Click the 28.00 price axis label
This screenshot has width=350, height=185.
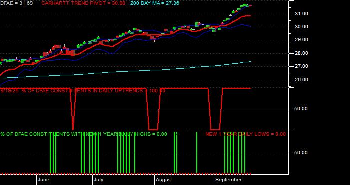pyautogui.click(x=302, y=53)
